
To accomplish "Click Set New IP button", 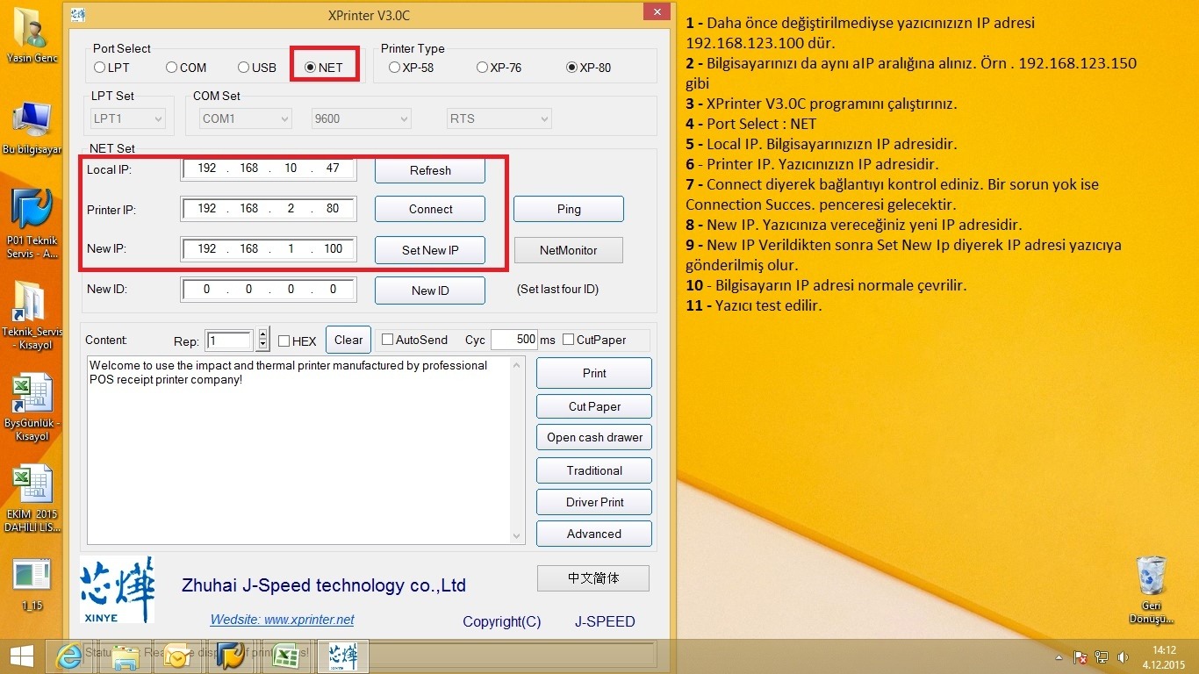I will (x=430, y=250).
